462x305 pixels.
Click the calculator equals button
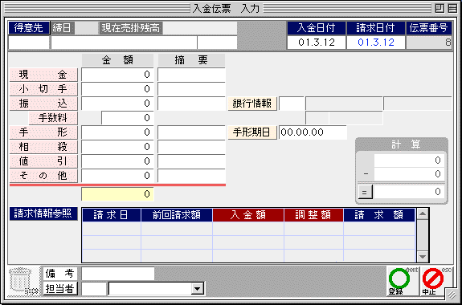click(365, 193)
